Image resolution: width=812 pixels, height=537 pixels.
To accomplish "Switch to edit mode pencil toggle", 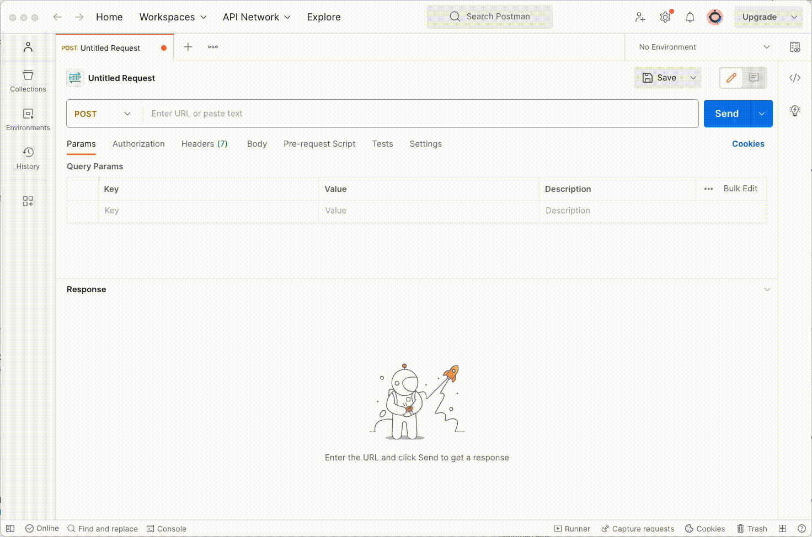I will click(x=731, y=78).
